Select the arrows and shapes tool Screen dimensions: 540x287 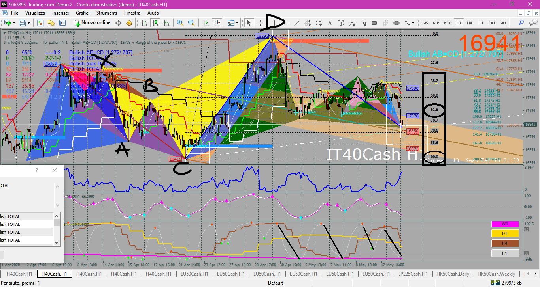click(408, 23)
